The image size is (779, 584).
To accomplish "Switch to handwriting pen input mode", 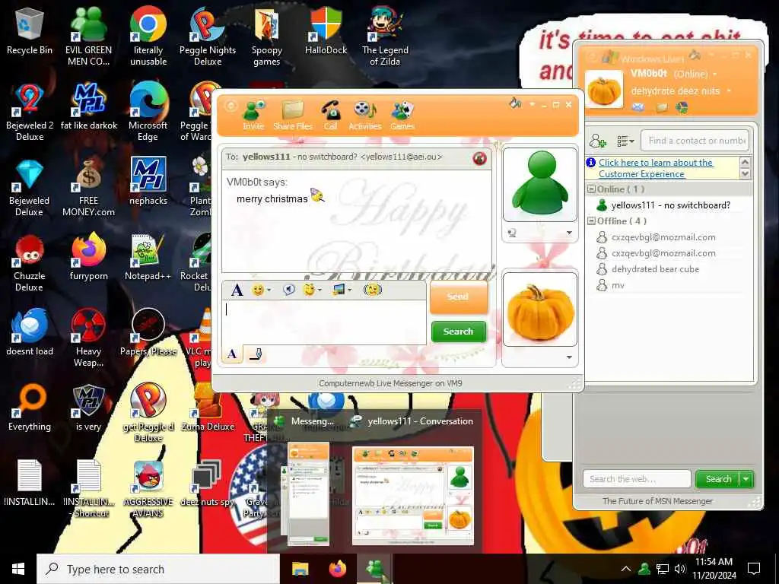I will [x=256, y=354].
